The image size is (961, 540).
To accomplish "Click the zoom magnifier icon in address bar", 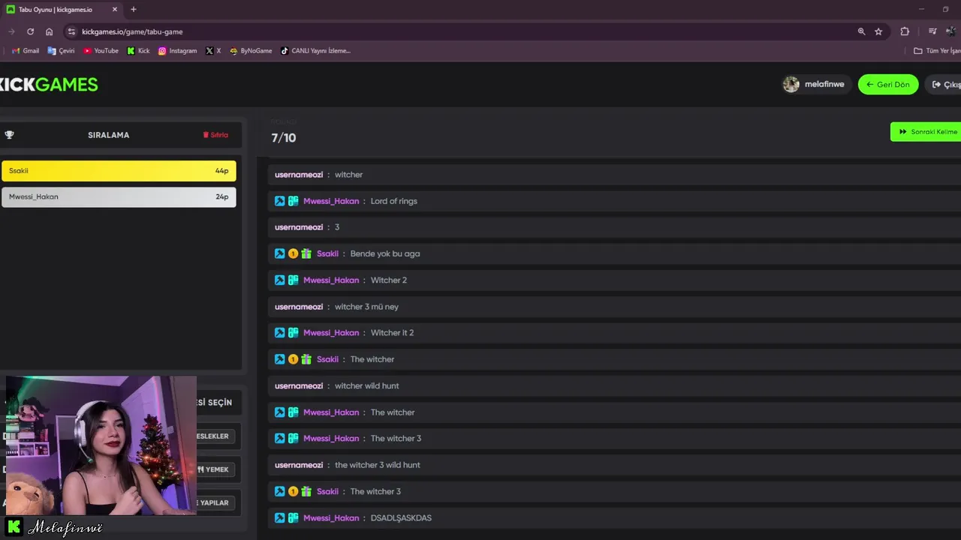I will click(x=861, y=31).
